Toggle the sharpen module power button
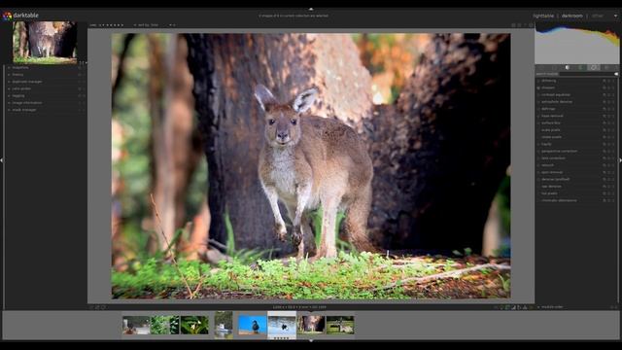 pos(538,87)
